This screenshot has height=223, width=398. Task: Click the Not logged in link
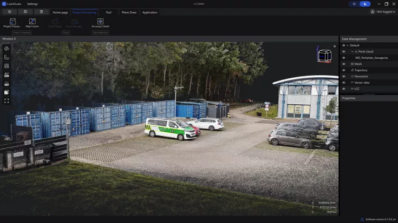(x=386, y=12)
